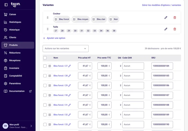Image resolution: width=188 pixels, height=131 pixels.
Task: Click Ajouter une option
Action: click(54, 38)
